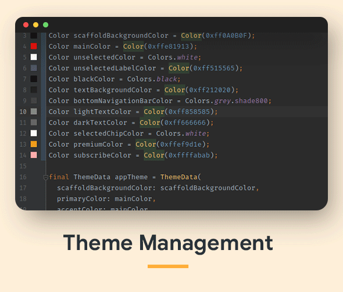Click the appTheme variable name
Viewport: 343px width, 292px height.
click(131, 177)
